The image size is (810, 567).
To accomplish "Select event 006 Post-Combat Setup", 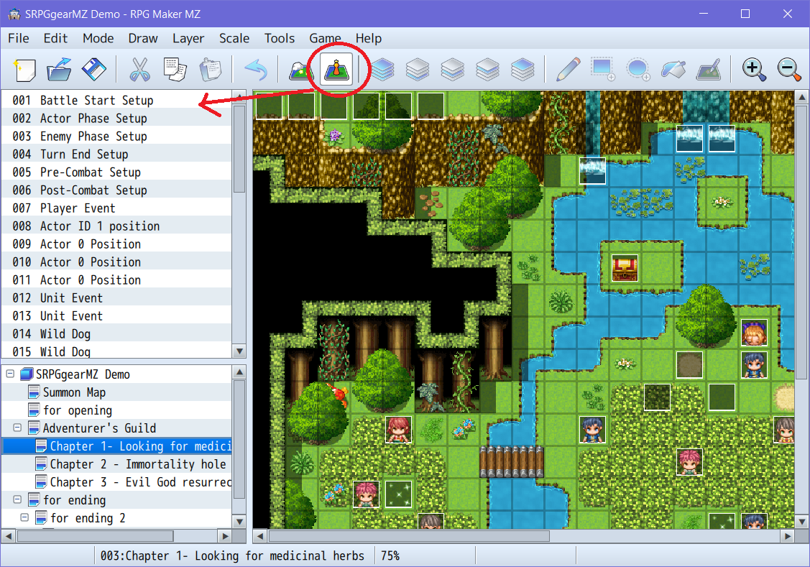I will point(116,190).
